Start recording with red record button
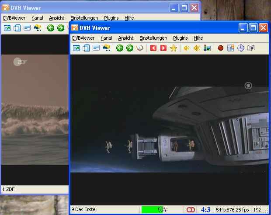This screenshot has width=271, height=215. 221,48
